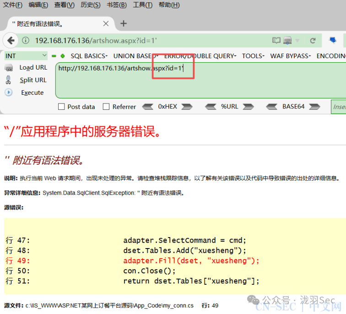Click the 源错误: label

14,207
